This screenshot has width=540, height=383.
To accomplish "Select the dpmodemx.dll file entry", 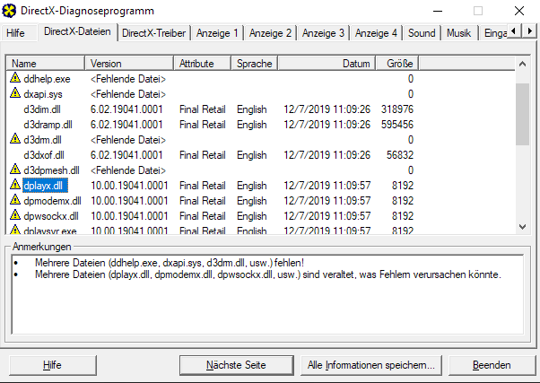I will [x=52, y=200].
